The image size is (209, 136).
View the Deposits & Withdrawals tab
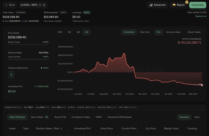coord(120,117)
